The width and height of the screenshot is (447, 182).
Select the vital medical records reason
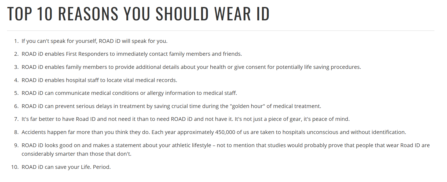(x=99, y=80)
